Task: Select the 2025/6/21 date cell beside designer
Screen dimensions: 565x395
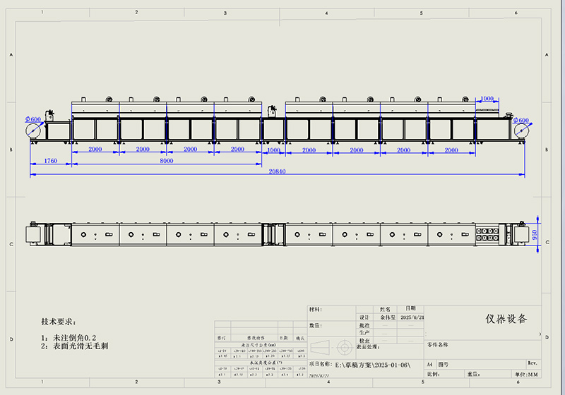Action: [x=410, y=318]
